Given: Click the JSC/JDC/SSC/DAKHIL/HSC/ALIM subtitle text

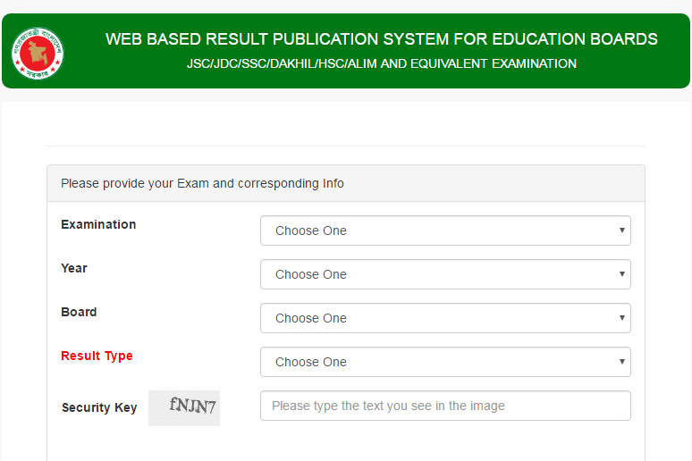Looking at the screenshot, I should tap(381, 63).
